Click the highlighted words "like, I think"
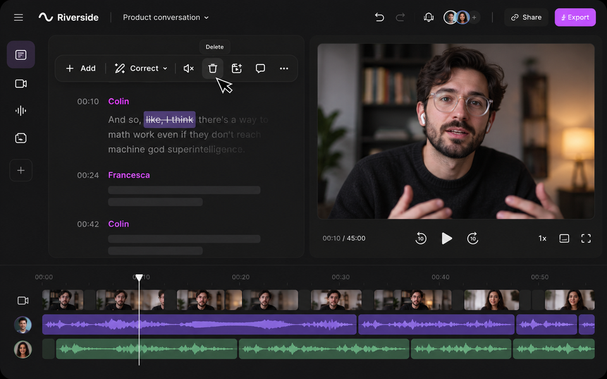 click(x=169, y=119)
